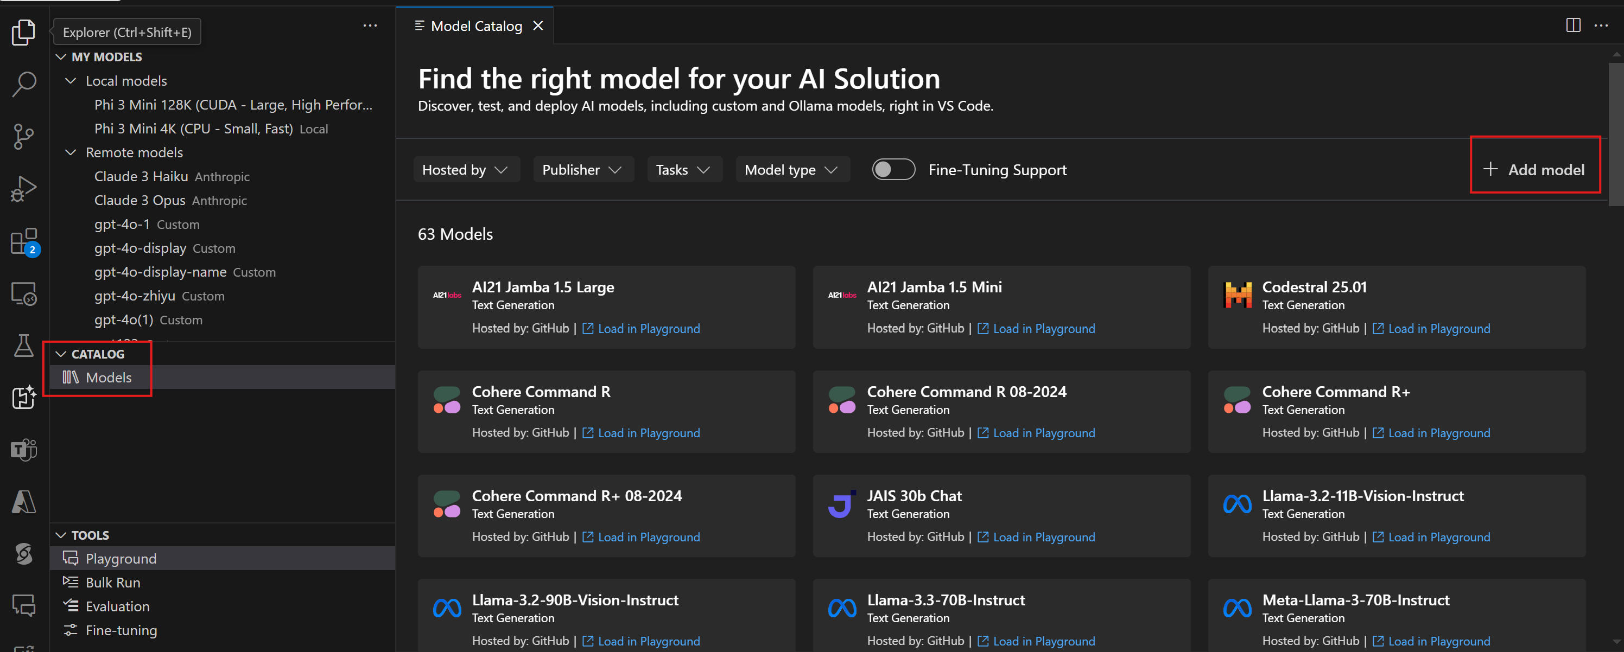Image resolution: width=1624 pixels, height=652 pixels.
Task: Open the AI Toolkit sidebar icon
Action: 23,398
